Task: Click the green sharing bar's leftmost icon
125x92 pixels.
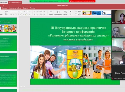Action: tap(31, 1)
